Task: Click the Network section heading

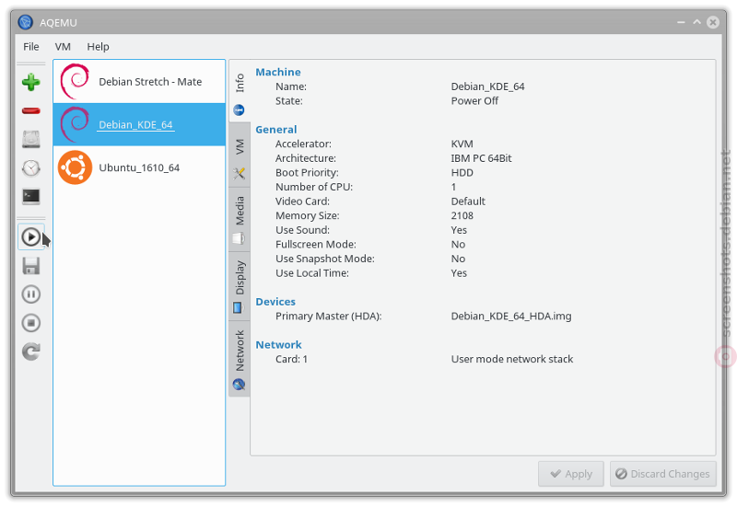Action: 279,344
